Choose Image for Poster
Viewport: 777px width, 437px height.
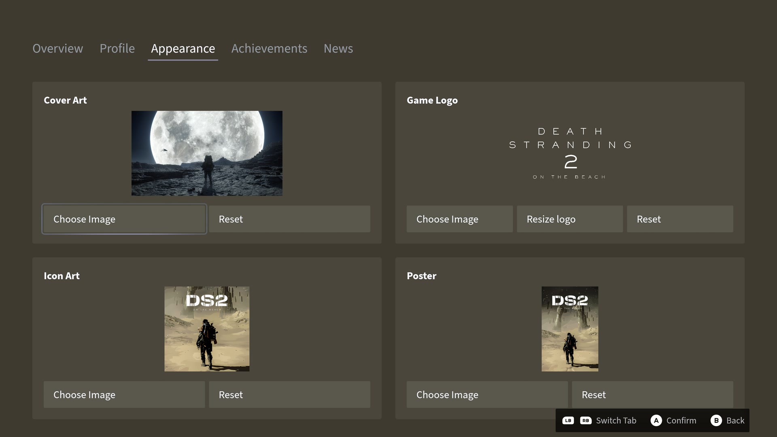coord(487,395)
